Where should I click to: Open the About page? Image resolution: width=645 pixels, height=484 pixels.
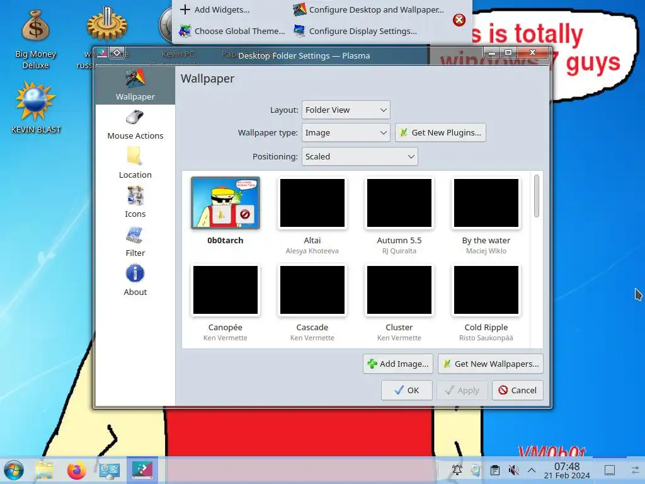[135, 281]
